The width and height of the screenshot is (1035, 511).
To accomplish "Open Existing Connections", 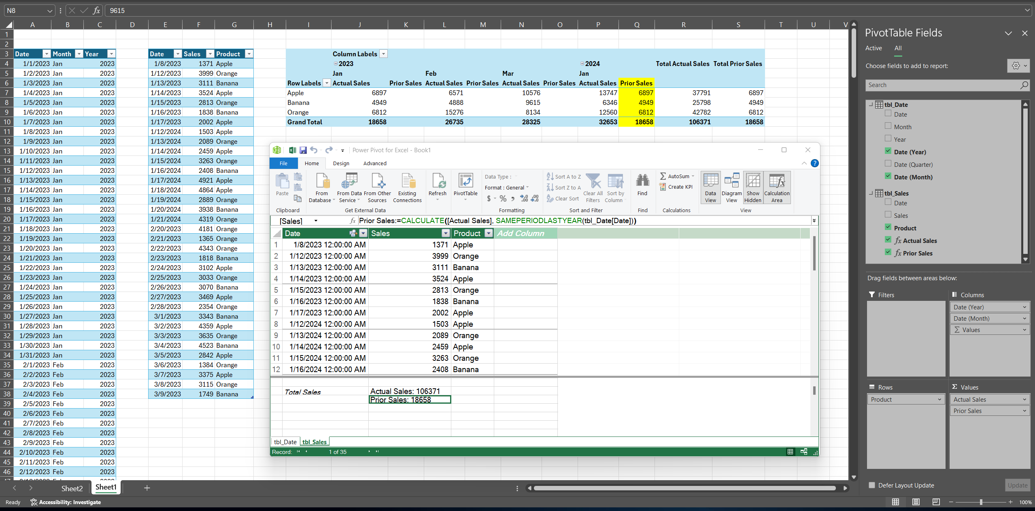I will click(x=407, y=187).
